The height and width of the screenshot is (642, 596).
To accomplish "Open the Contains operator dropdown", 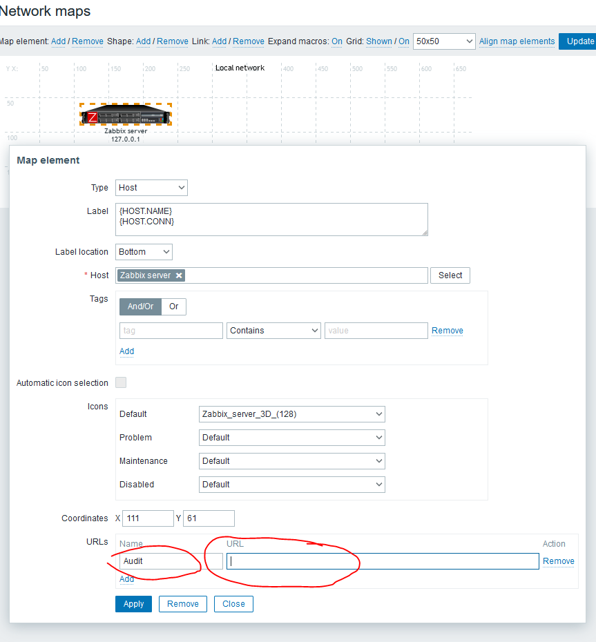I will pyautogui.click(x=273, y=331).
